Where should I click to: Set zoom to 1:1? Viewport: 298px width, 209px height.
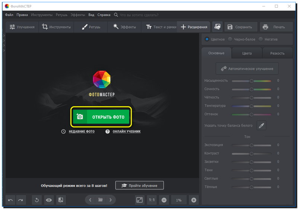coord(152,200)
